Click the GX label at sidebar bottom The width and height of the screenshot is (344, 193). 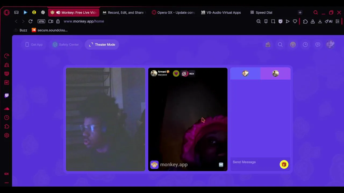point(6,174)
